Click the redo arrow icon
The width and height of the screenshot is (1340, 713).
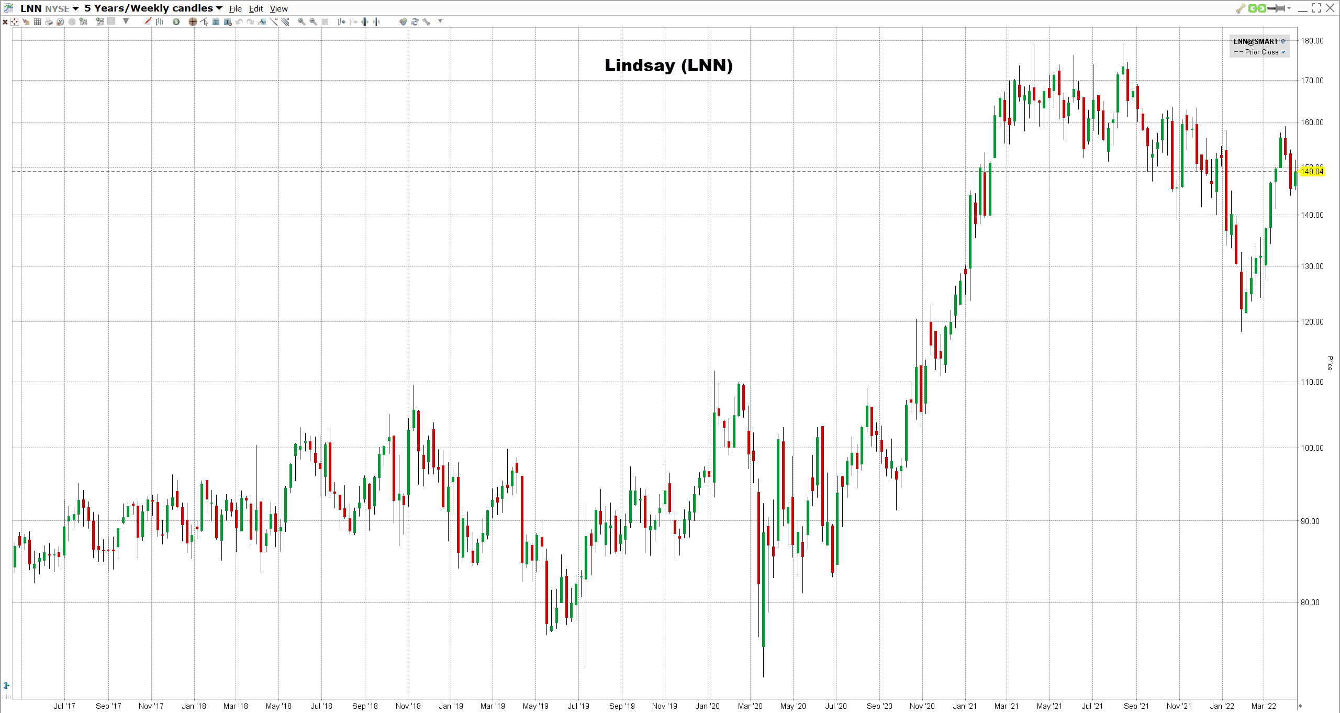pyautogui.click(x=250, y=21)
